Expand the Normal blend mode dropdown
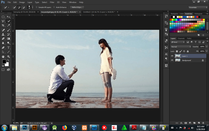Viewport: 209px width, 131px height. pyautogui.click(x=181, y=47)
